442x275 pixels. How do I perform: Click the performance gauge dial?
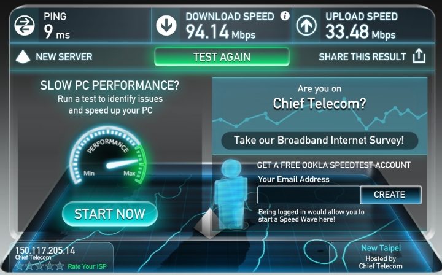pyautogui.click(x=107, y=155)
